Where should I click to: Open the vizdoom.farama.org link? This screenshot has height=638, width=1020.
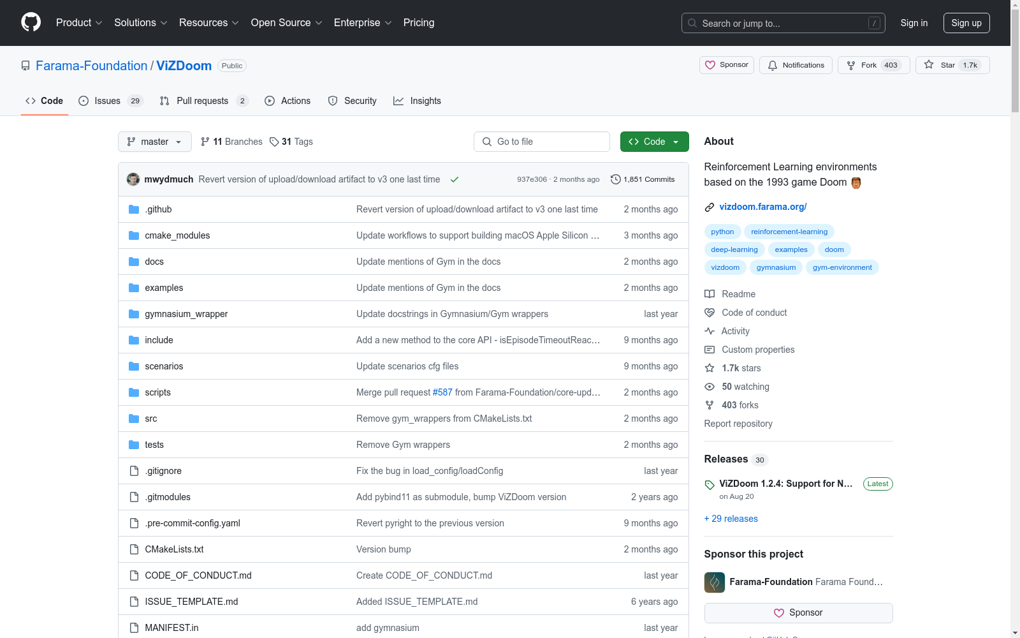(x=763, y=207)
